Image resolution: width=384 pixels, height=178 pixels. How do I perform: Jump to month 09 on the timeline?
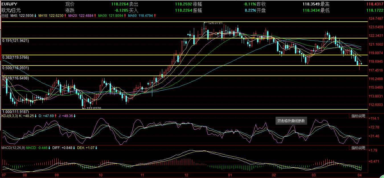click(x=57, y=175)
